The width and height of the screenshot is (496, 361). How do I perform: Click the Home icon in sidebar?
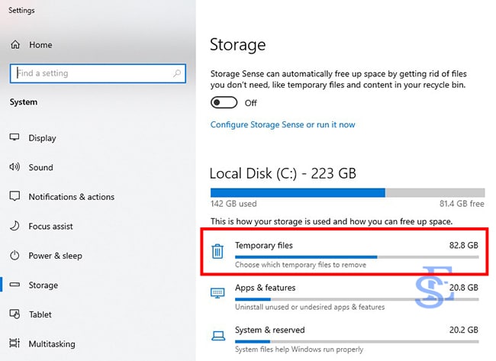pyautogui.click(x=15, y=45)
